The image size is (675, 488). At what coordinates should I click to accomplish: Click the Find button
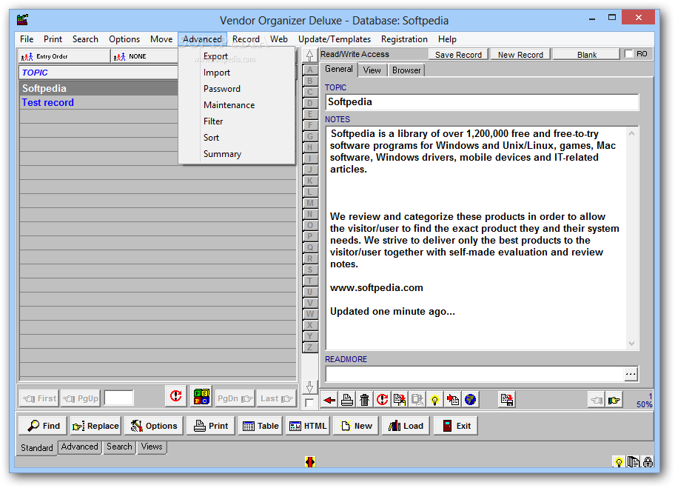point(43,426)
